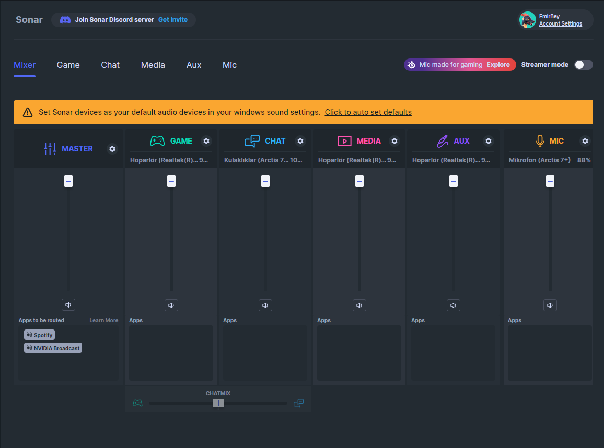Switch to the Aux tab
The width and height of the screenshot is (604, 448).
194,65
